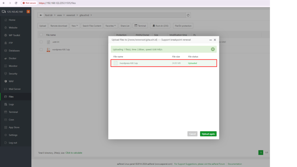This screenshot has width=297, height=167.
Task: Check the .user.ini file checkbox
Action: (x=41, y=42)
